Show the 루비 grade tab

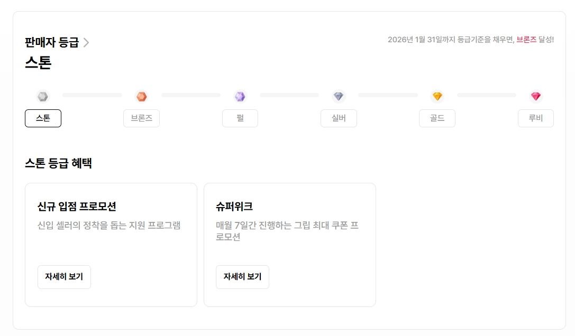click(x=536, y=118)
